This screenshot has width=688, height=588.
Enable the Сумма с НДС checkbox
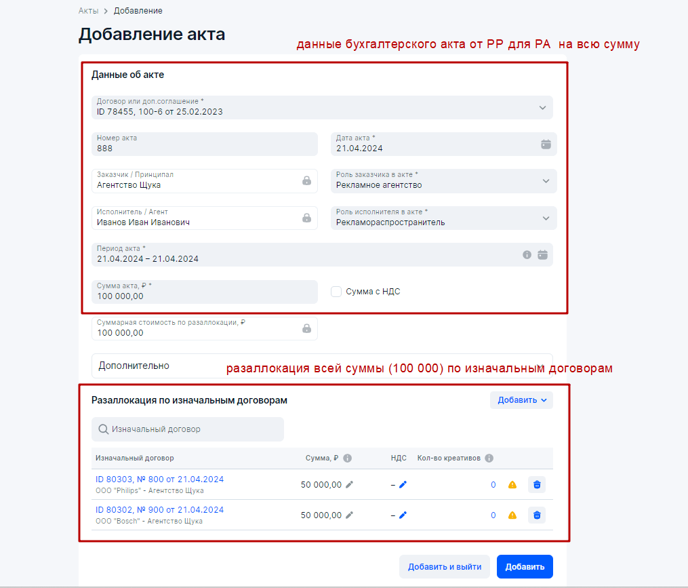pos(336,292)
